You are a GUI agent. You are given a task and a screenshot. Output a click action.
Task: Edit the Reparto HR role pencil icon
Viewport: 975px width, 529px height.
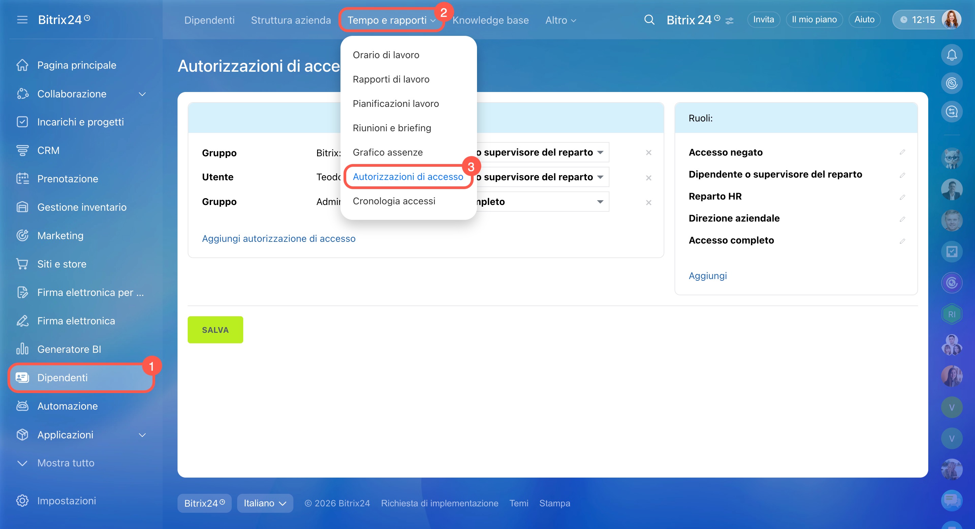[902, 197]
